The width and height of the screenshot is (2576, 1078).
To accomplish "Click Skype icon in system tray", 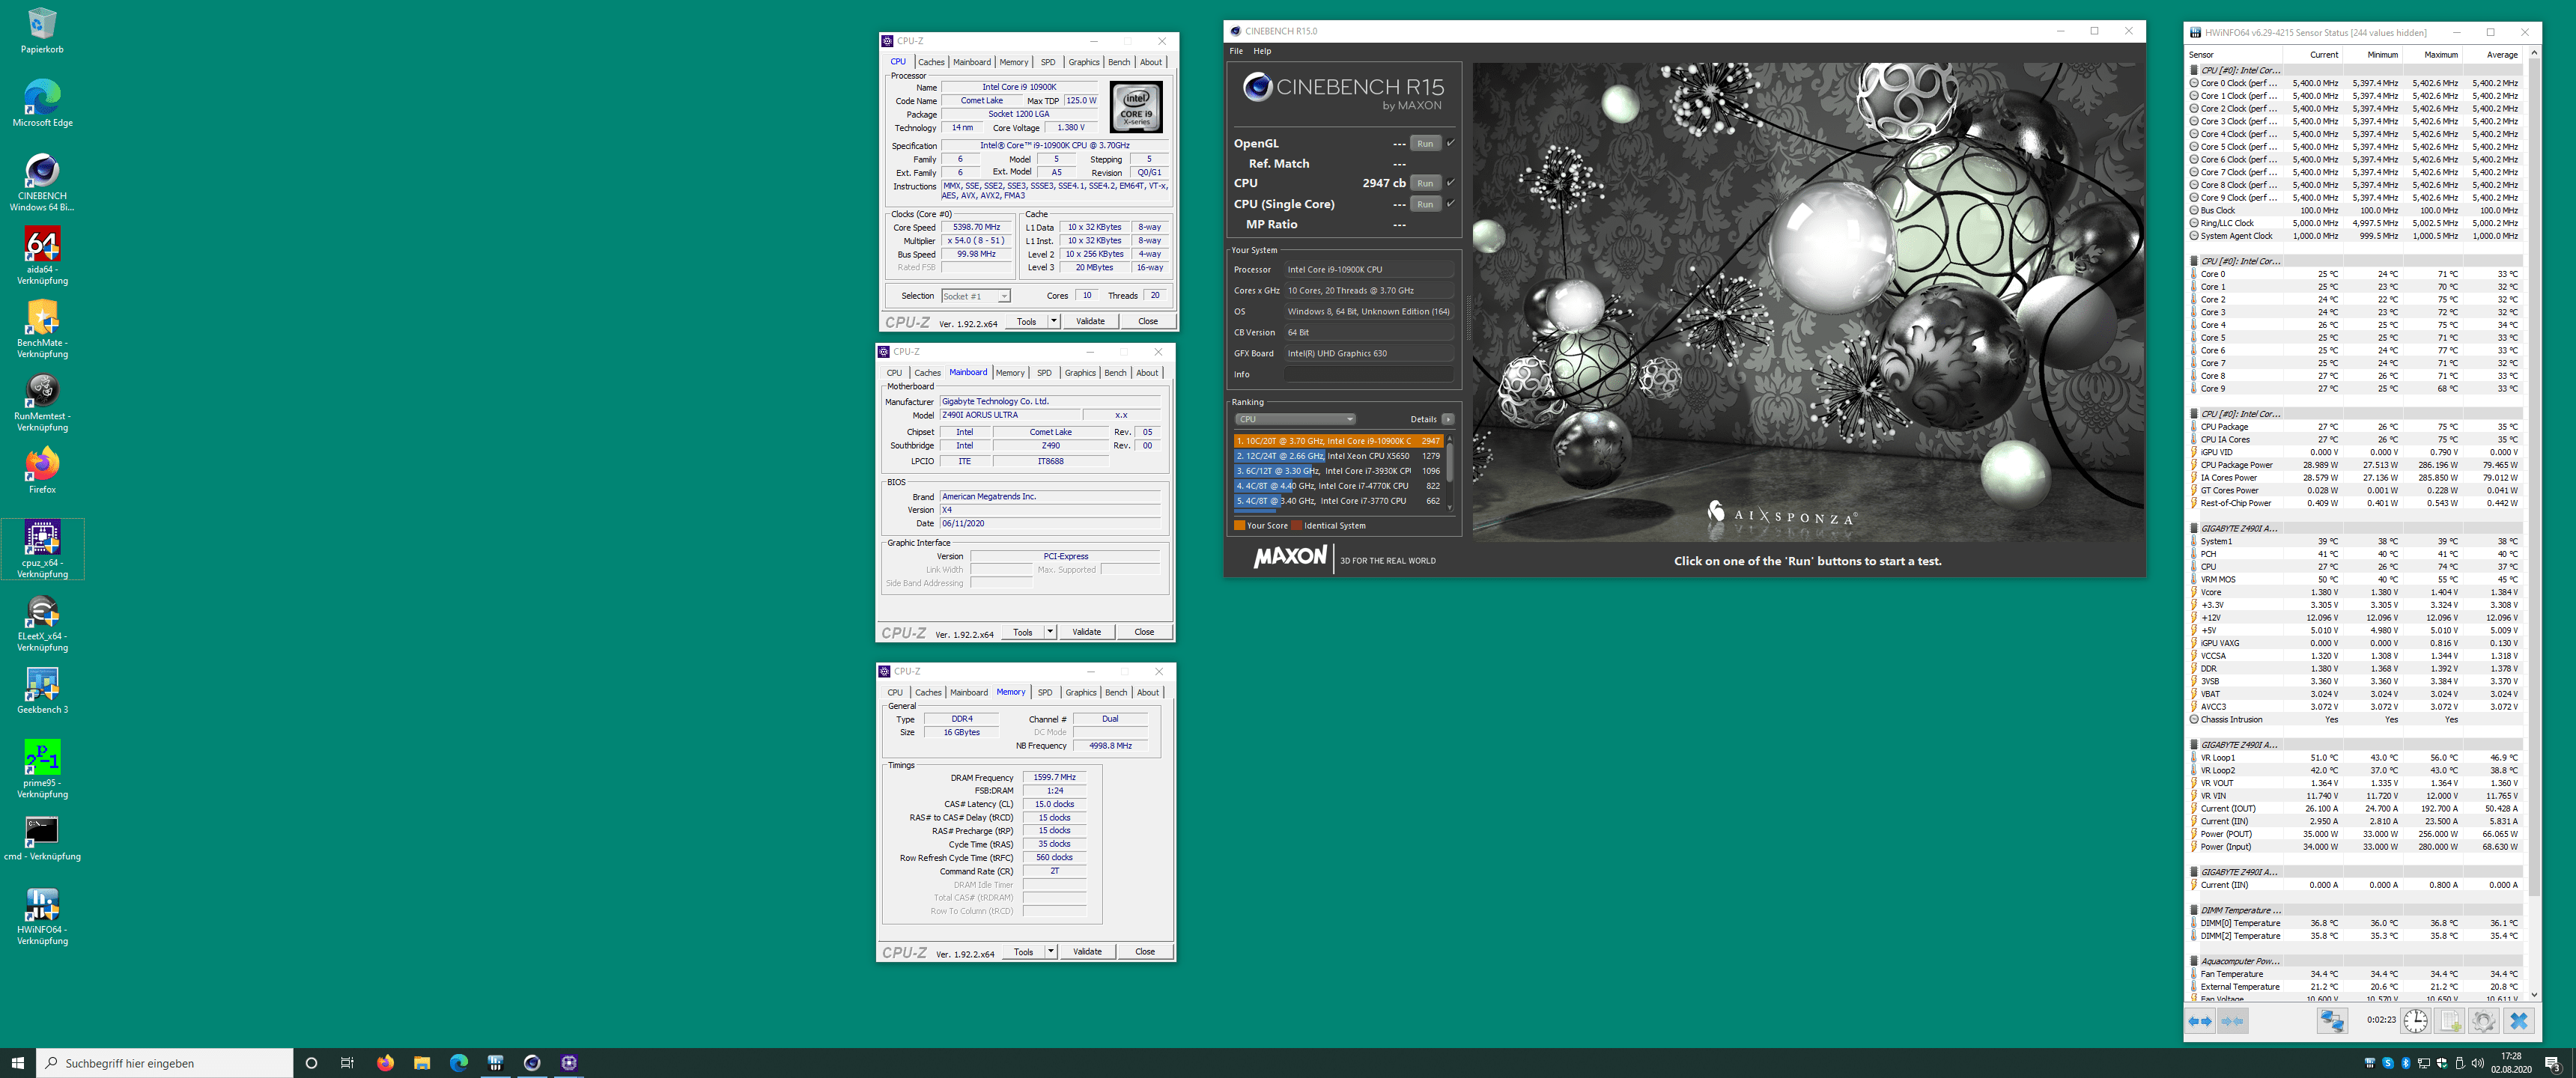I will [2387, 1062].
